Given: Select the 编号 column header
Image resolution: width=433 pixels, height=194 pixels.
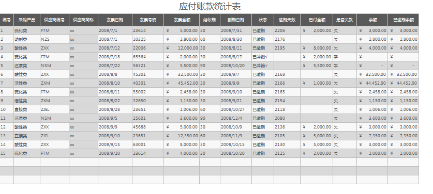Looking at the screenshot, I should (x=7, y=20).
